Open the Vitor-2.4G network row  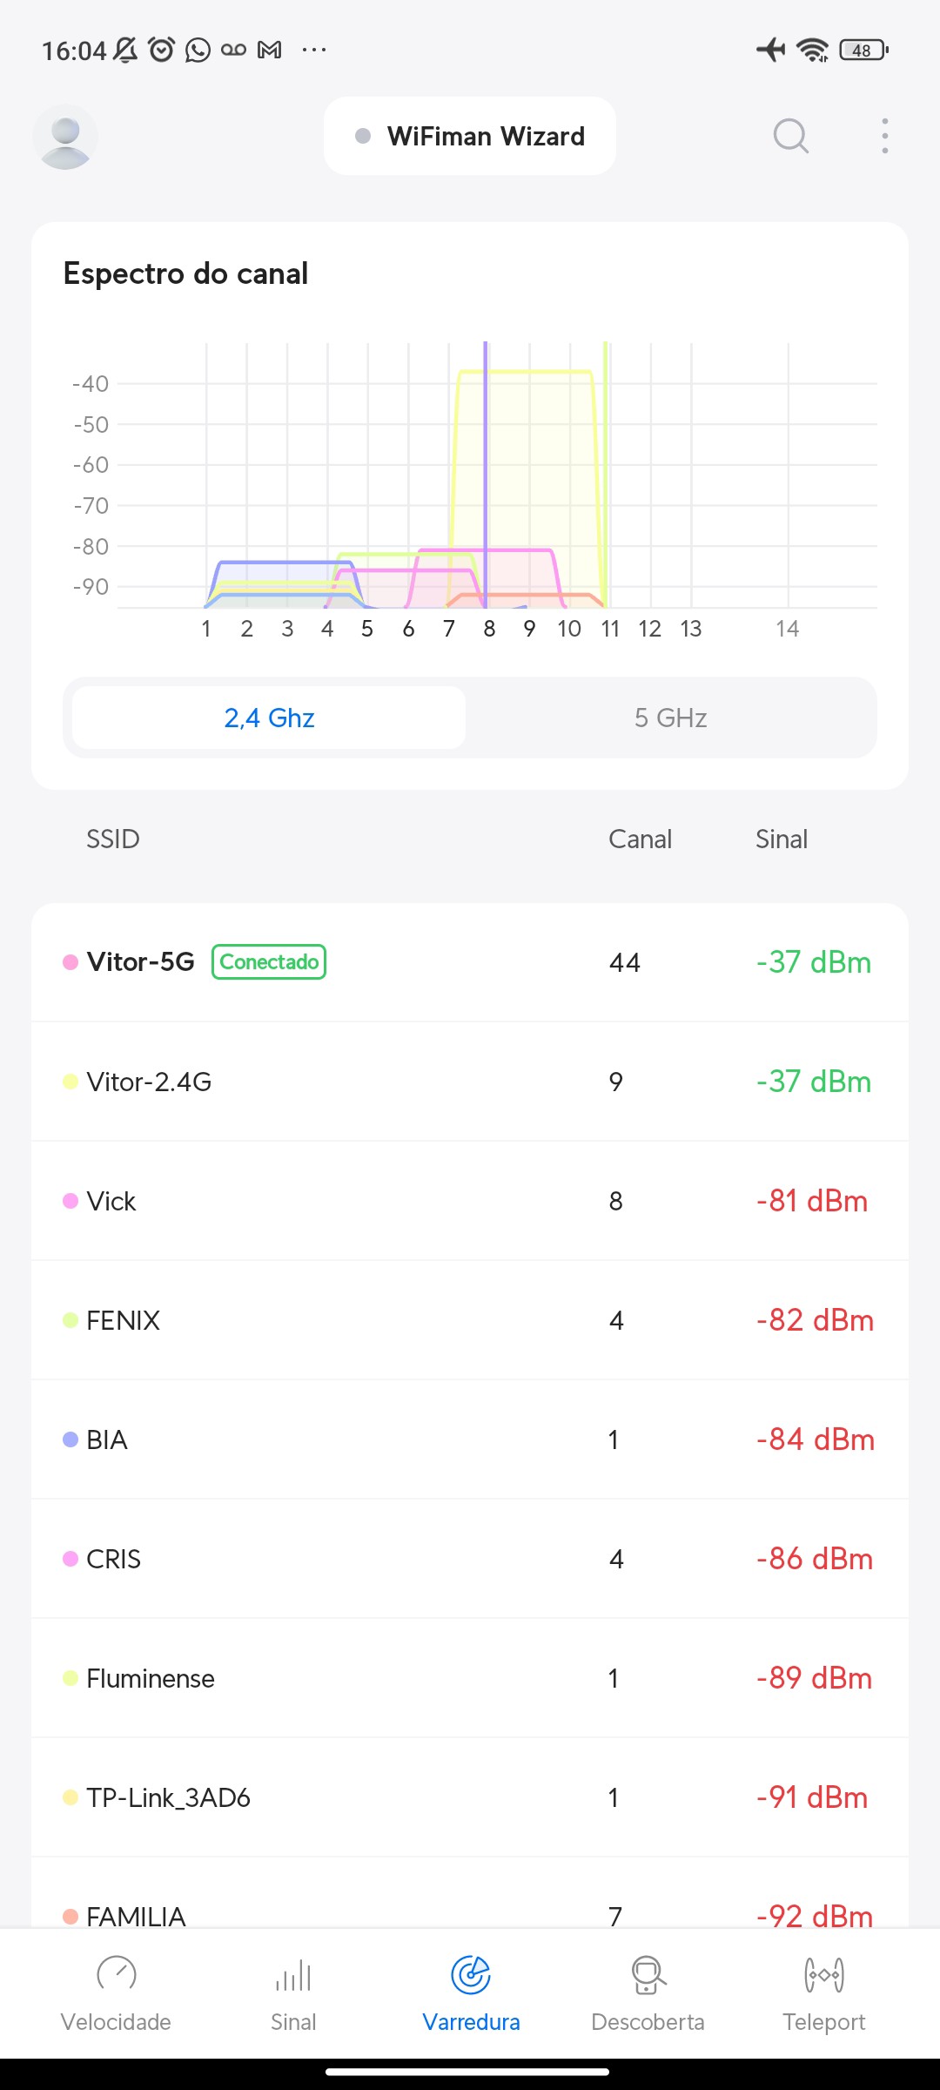470,1082
